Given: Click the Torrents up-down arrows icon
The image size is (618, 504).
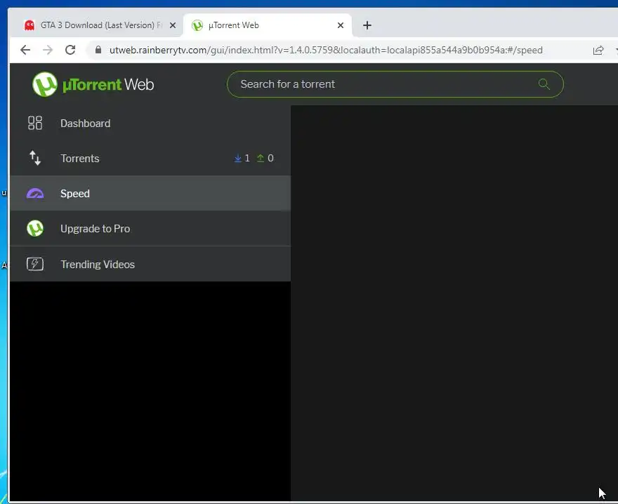Looking at the screenshot, I should [35, 158].
